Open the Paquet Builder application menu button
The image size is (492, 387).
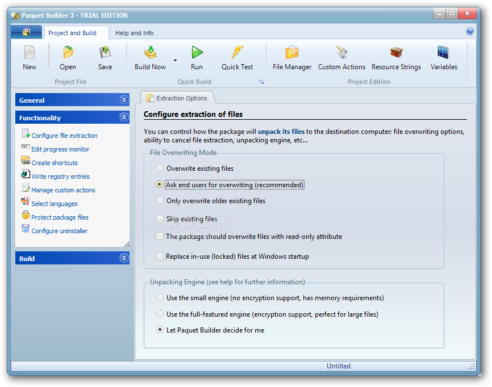pos(26,32)
